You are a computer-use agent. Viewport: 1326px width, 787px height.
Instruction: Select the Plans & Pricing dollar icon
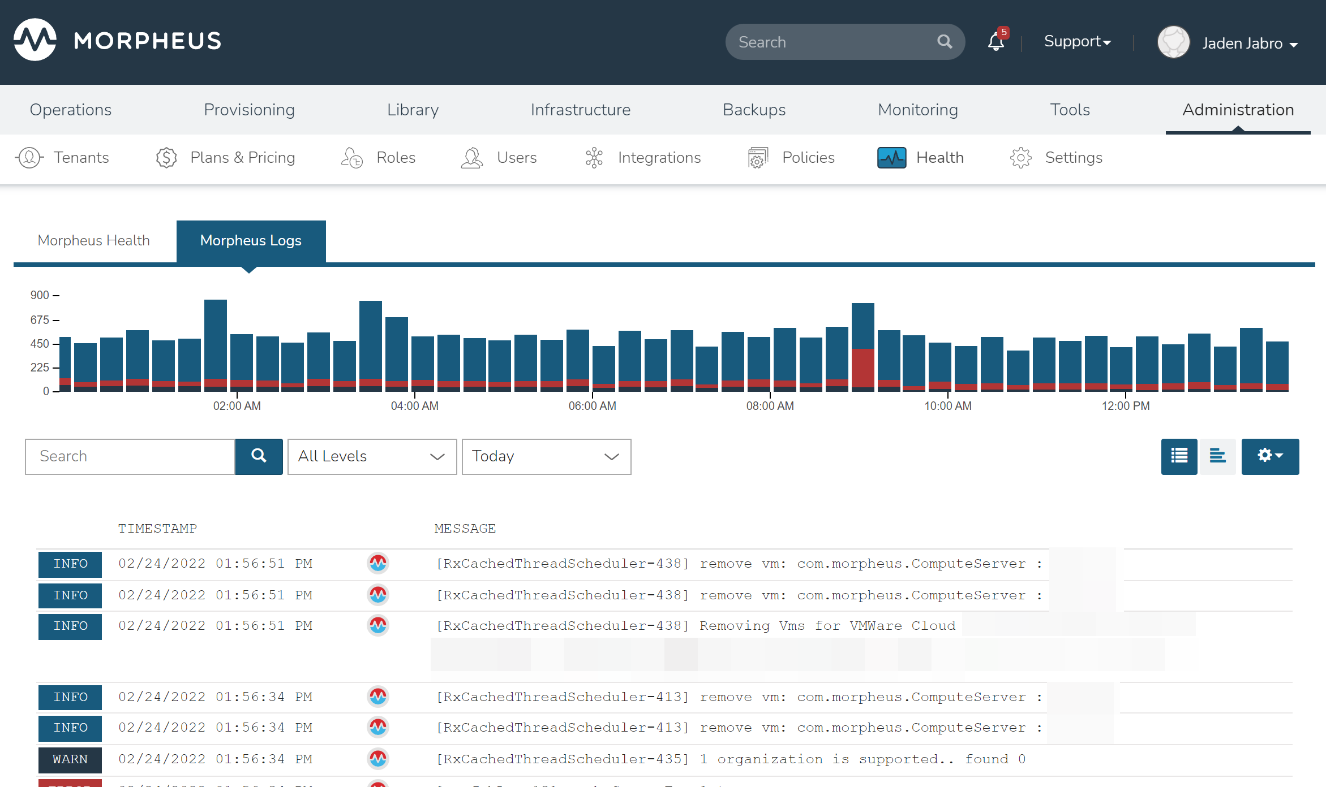[166, 158]
